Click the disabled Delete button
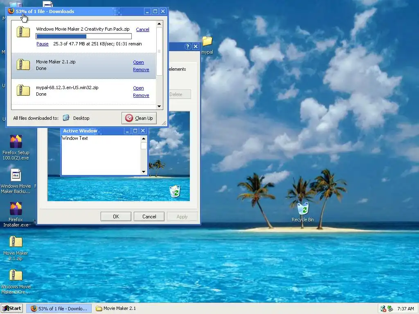The width and height of the screenshot is (419, 314). 179,94
